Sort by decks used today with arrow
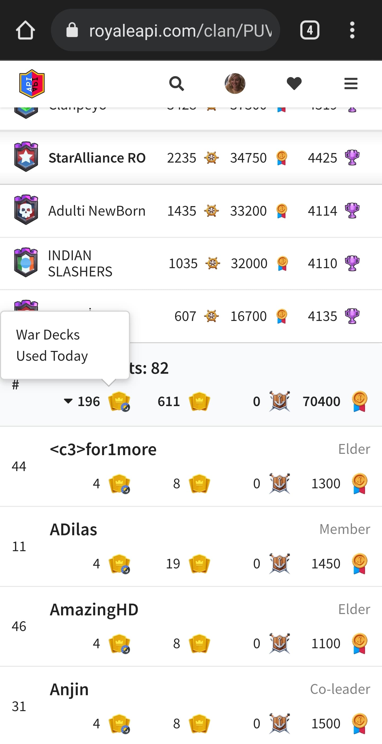The width and height of the screenshot is (382, 744). click(97, 402)
